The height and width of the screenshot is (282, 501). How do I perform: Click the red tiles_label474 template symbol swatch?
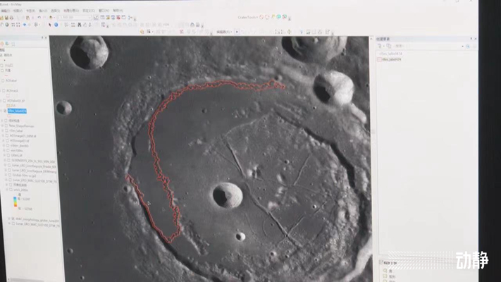pos(379,60)
